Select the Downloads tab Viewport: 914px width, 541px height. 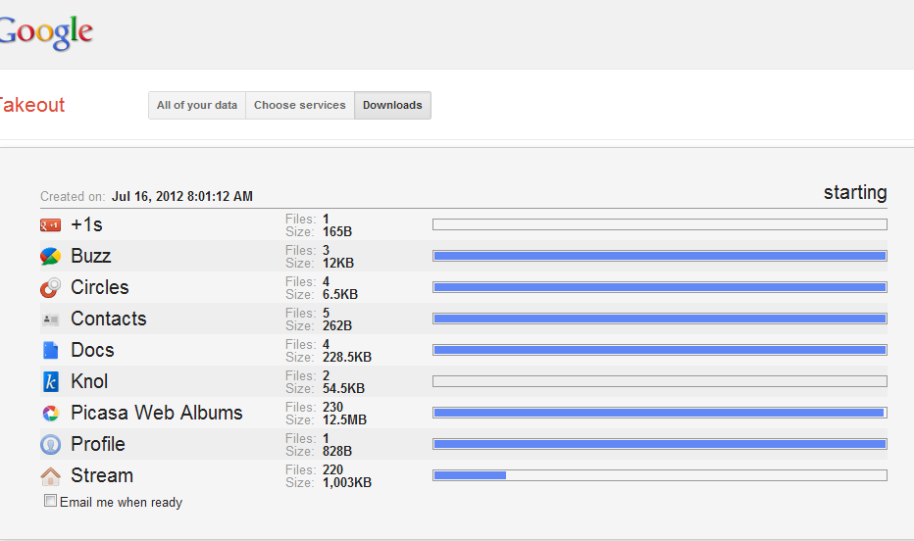392,106
